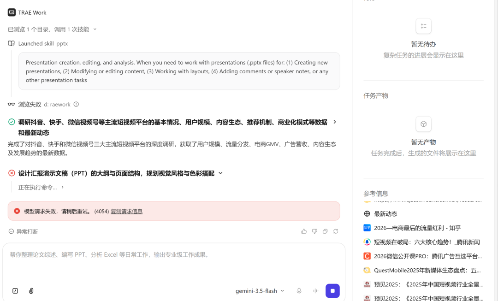Click the glasses icon beside 浏览失败
498x301 pixels.
tap(12, 104)
